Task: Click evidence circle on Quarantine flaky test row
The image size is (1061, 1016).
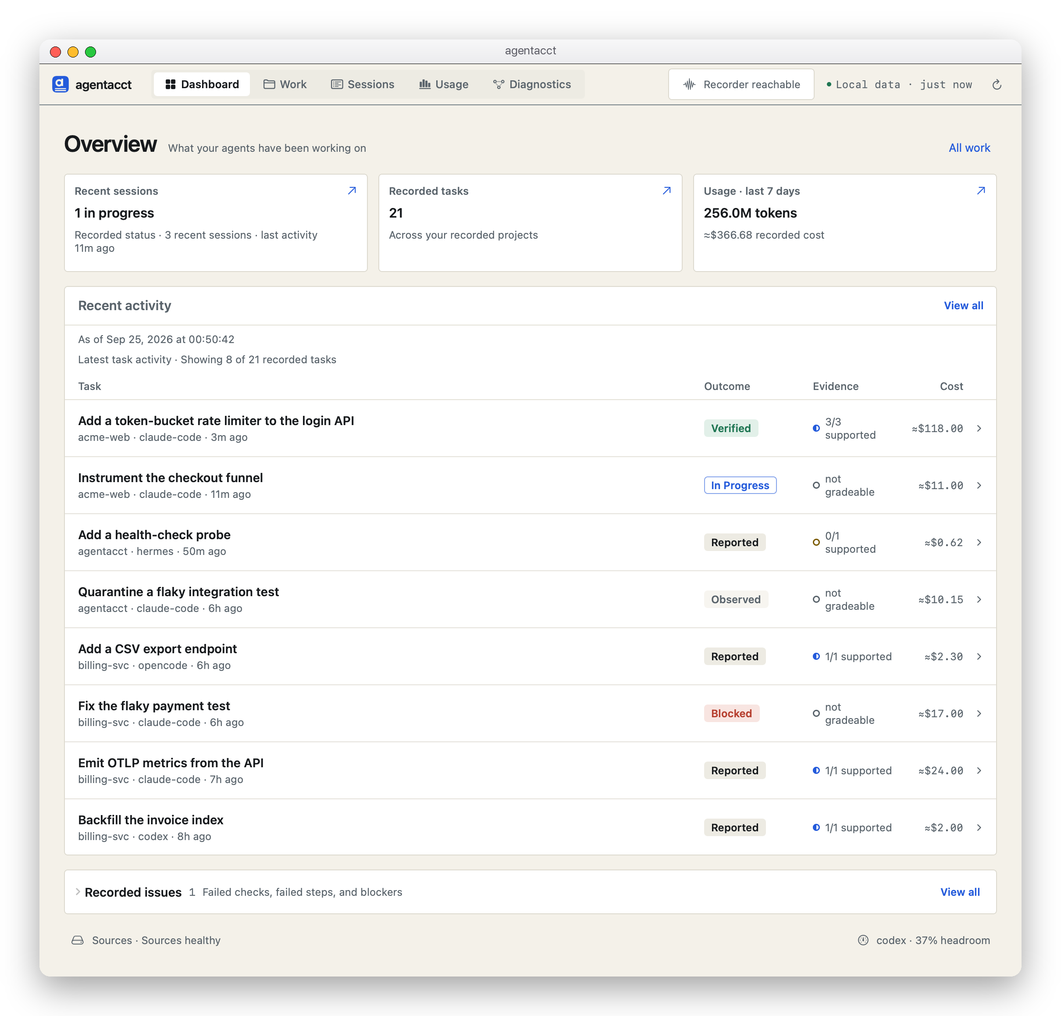Action: tap(816, 600)
